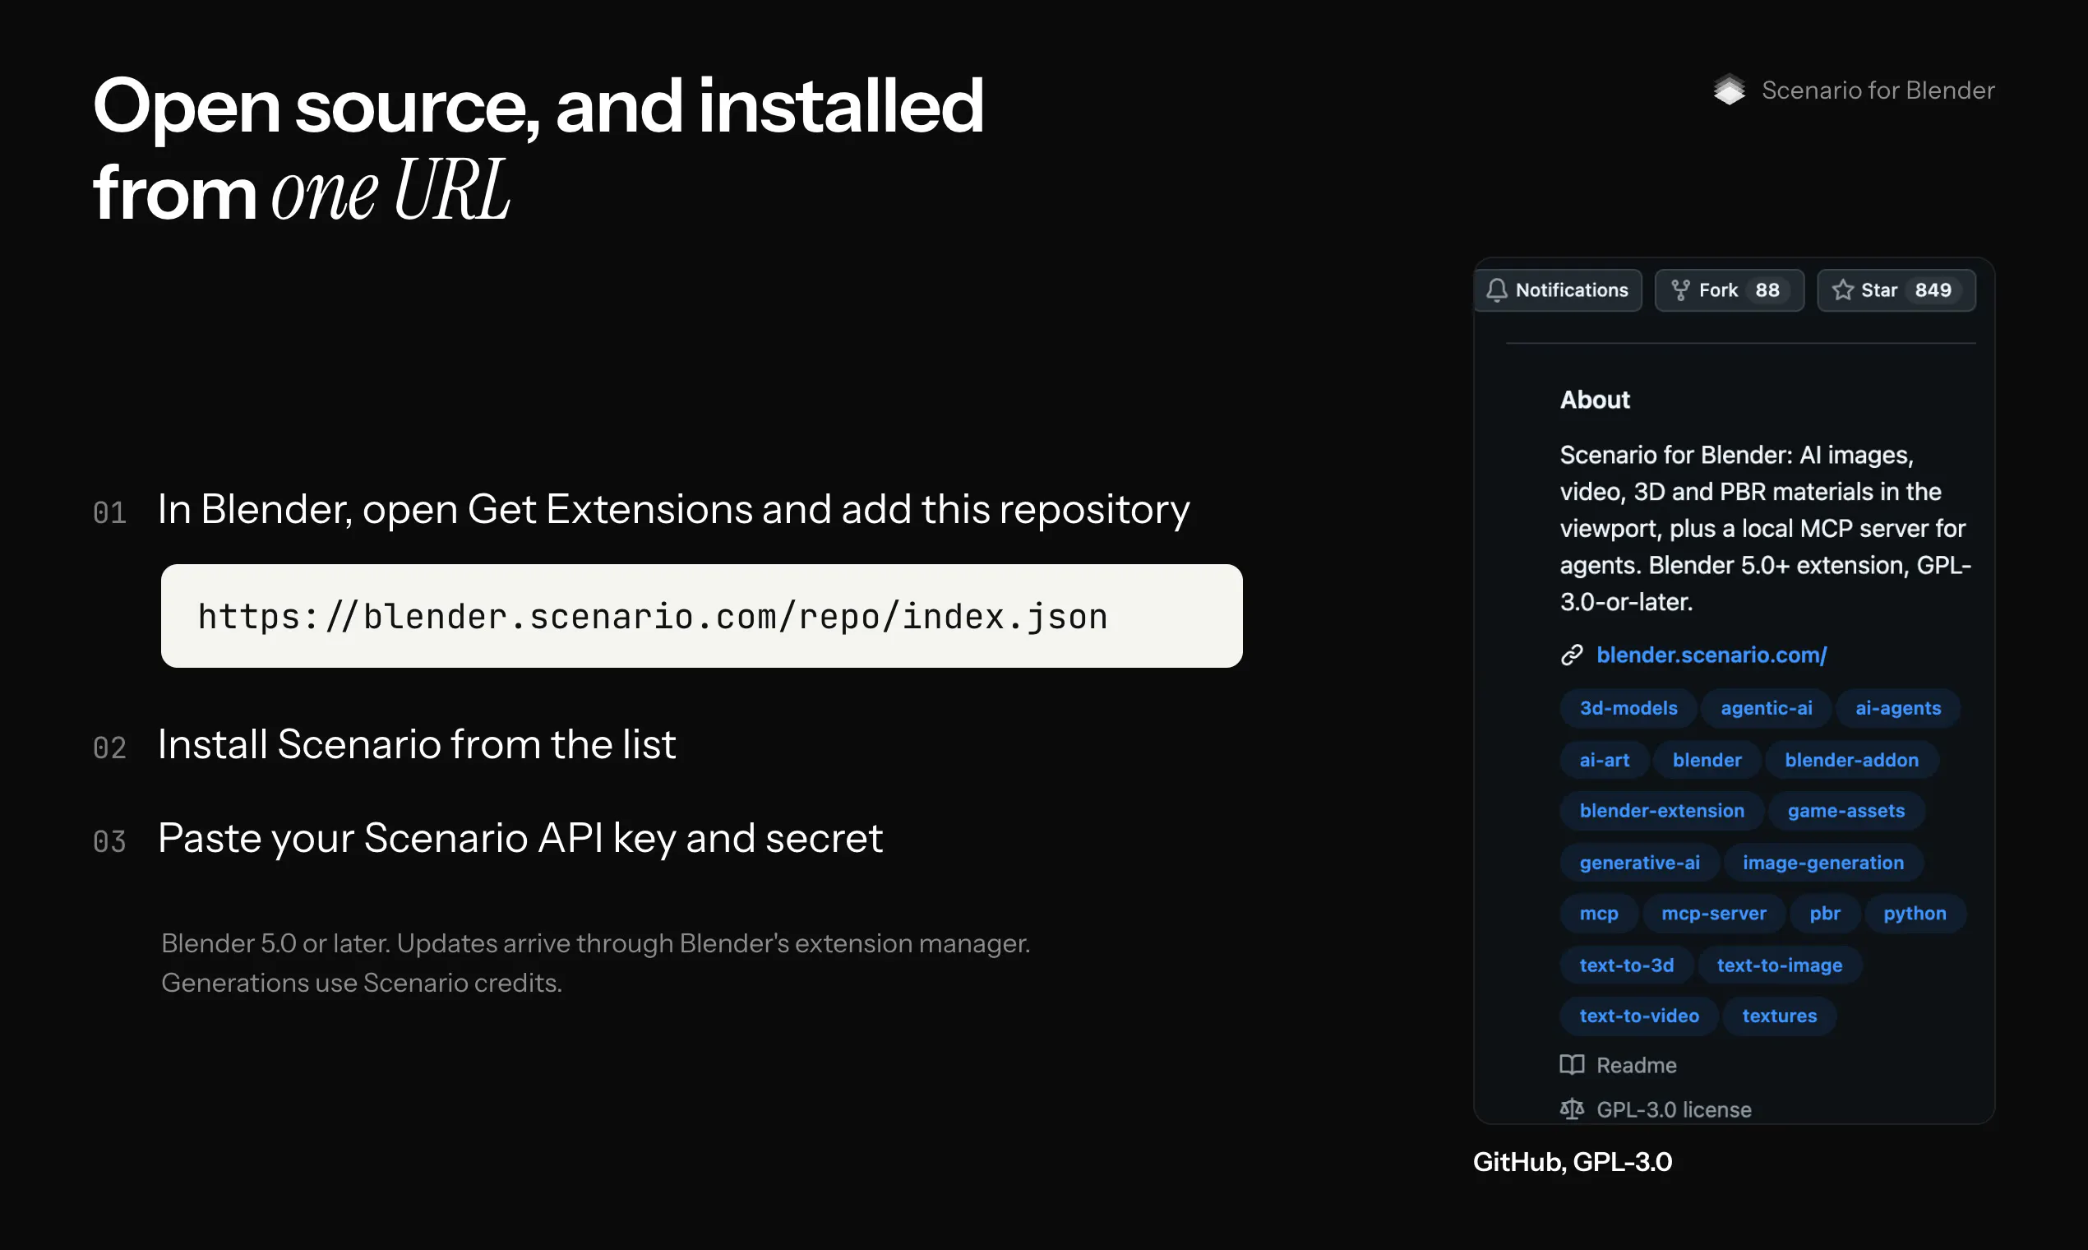Click the python topic tag
The height and width of the screenshot is (1250, 2088).
pos(1914,913)
